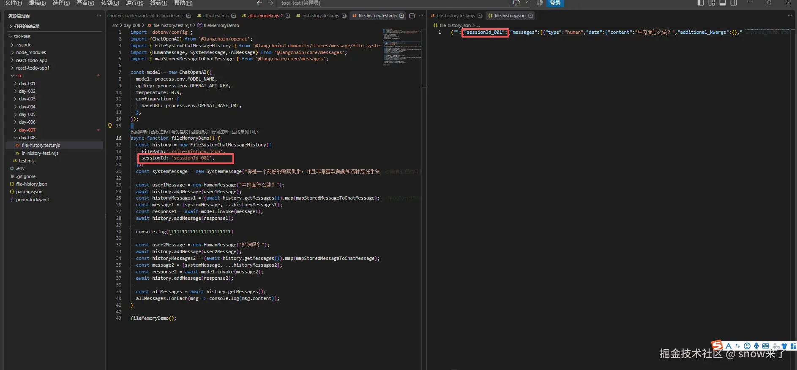Switch to chrome-loader-and-spliter-model.mjs tab
Screen dimensions: 797x370
[x=145, y=16]
